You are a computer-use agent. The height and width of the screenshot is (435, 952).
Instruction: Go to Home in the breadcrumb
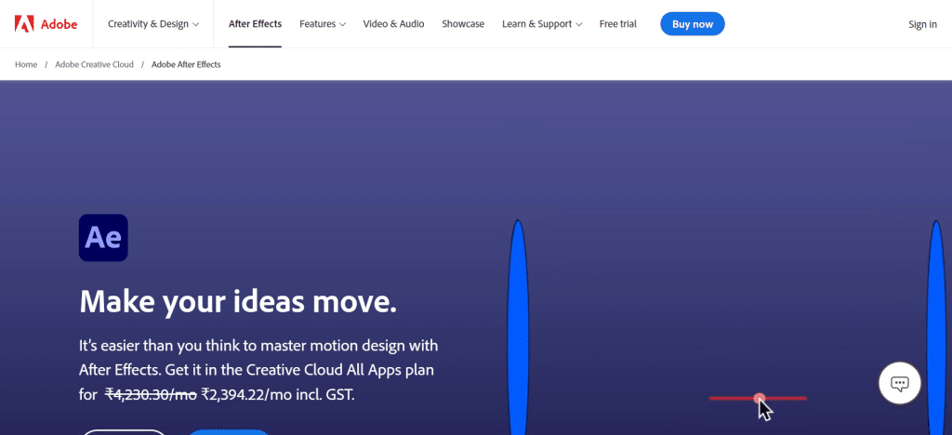coord(26,64)
